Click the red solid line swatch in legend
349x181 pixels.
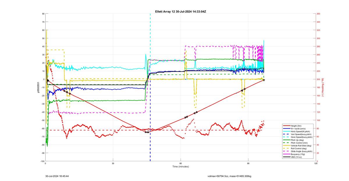tap(286, 126)
